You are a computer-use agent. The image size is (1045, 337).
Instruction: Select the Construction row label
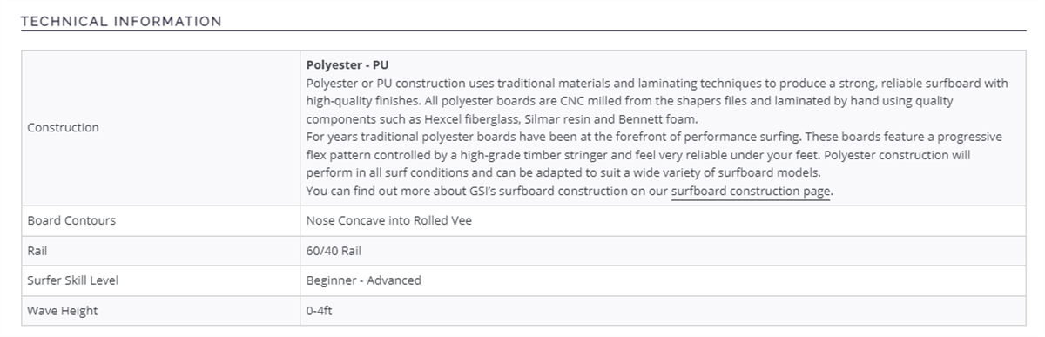coord(64,128)
